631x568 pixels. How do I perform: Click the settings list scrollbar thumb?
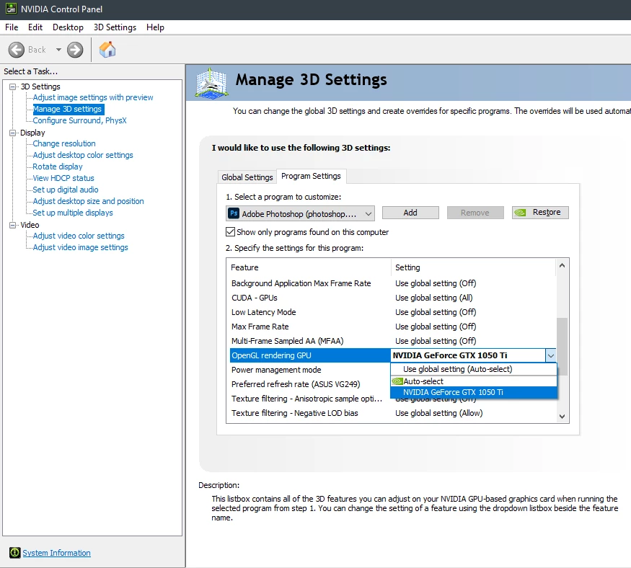562,347
